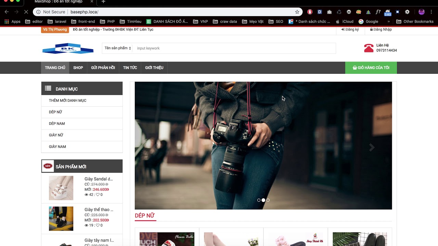Open Giày Sandal product link
The width and height of the screenshot is (438, 246).
pos(99,179)
